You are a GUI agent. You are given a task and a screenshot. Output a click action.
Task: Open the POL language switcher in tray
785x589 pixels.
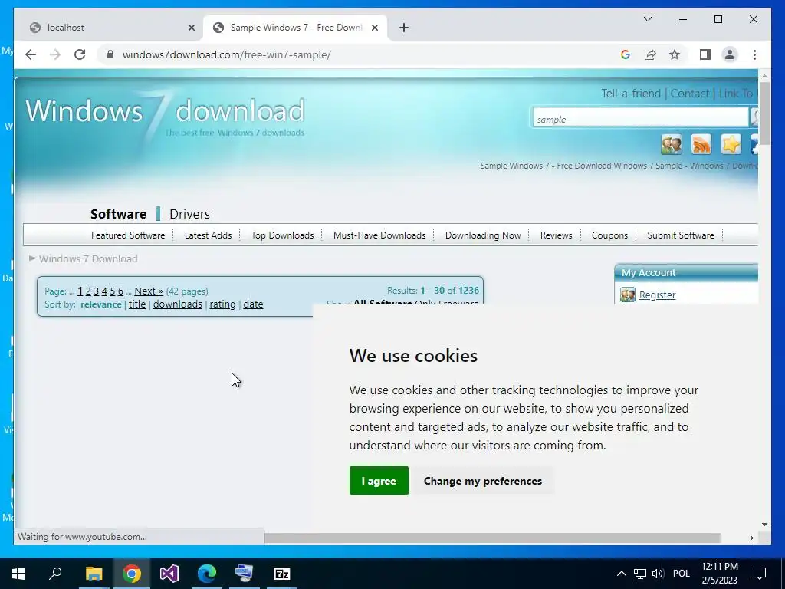click(x=681, y=574)
